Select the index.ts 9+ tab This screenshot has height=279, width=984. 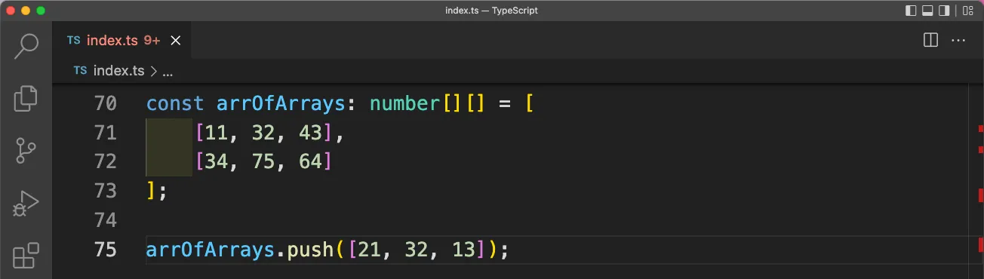coord(121,41)
